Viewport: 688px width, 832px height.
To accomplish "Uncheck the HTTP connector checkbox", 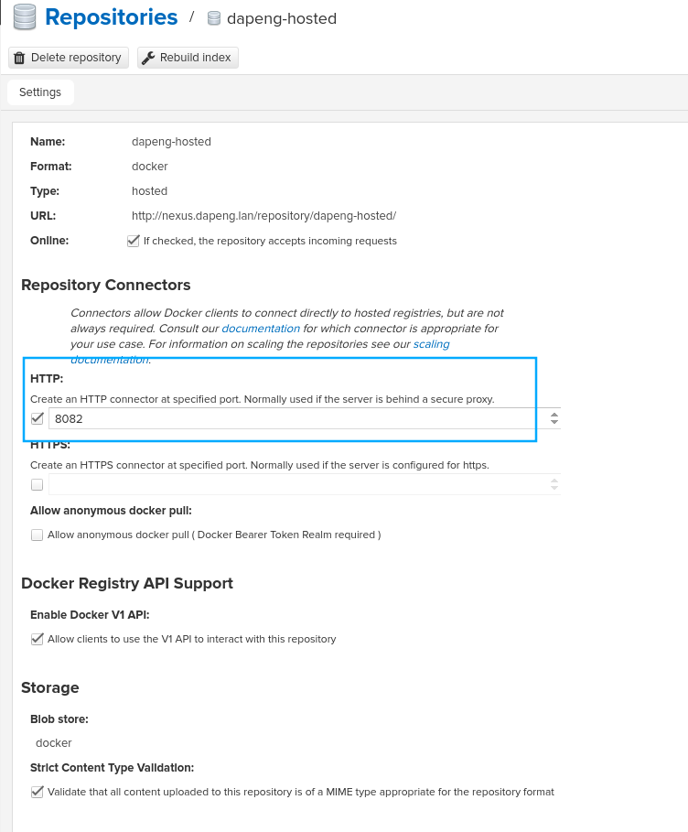I will 38,418.
